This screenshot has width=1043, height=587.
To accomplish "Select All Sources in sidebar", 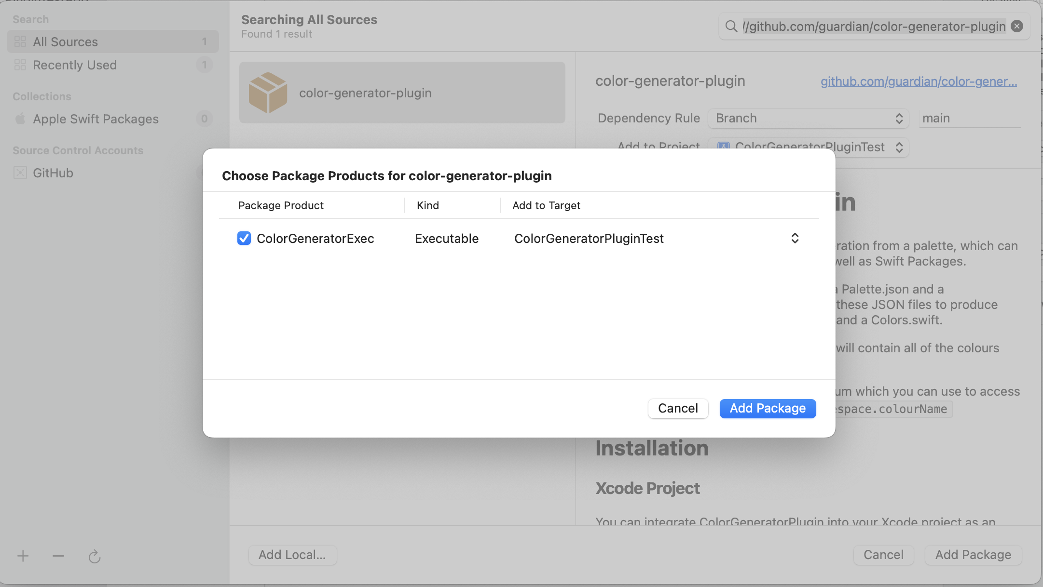I will pyautogui.click(x=66, y=42).
